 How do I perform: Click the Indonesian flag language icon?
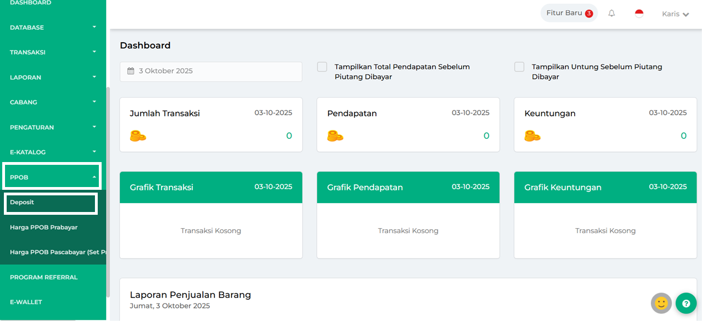coord(639,13)
